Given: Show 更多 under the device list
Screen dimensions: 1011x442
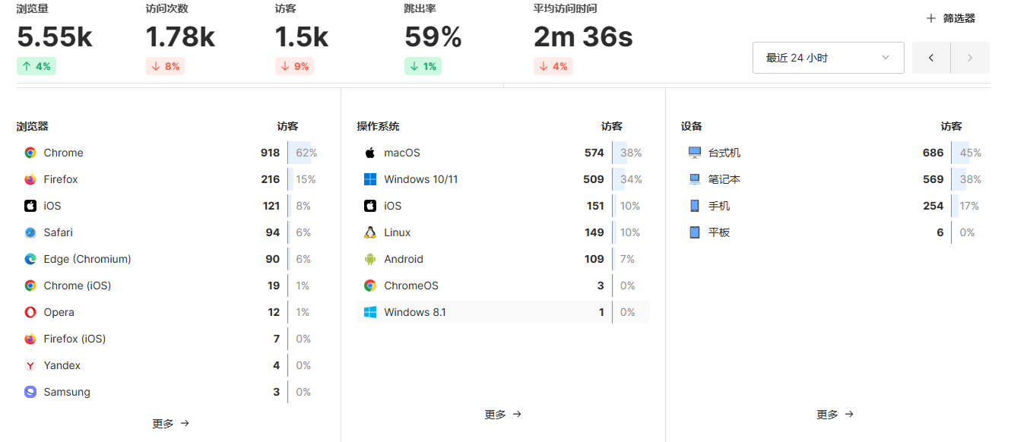Looking at the screenshot, I should pyautogui.click(x=835, y=414).
